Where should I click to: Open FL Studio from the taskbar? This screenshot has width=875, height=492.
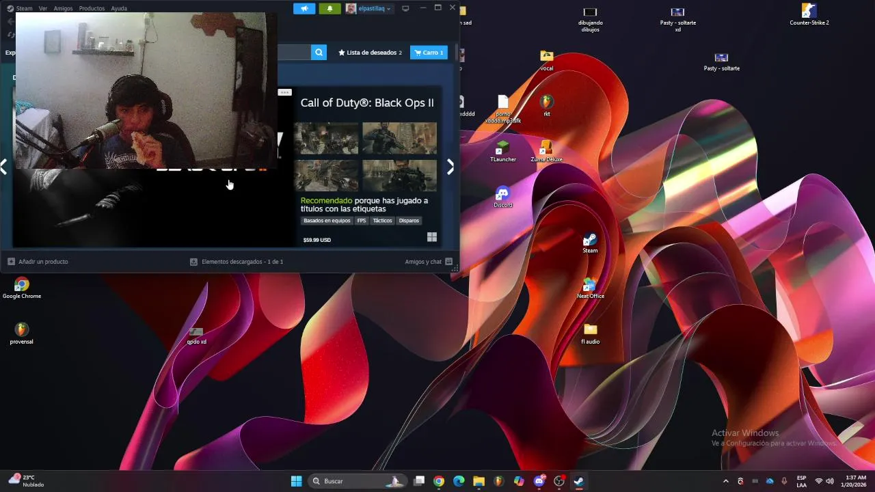point(499,481)
